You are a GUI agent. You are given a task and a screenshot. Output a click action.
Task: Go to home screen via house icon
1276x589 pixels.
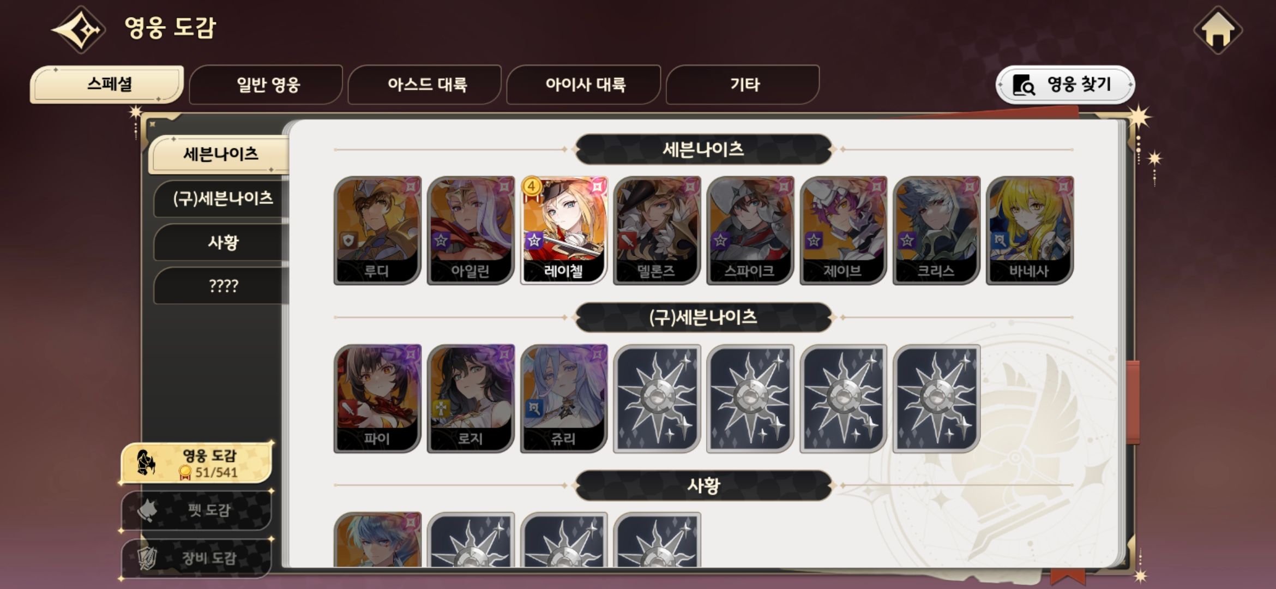pos(1218,30)
